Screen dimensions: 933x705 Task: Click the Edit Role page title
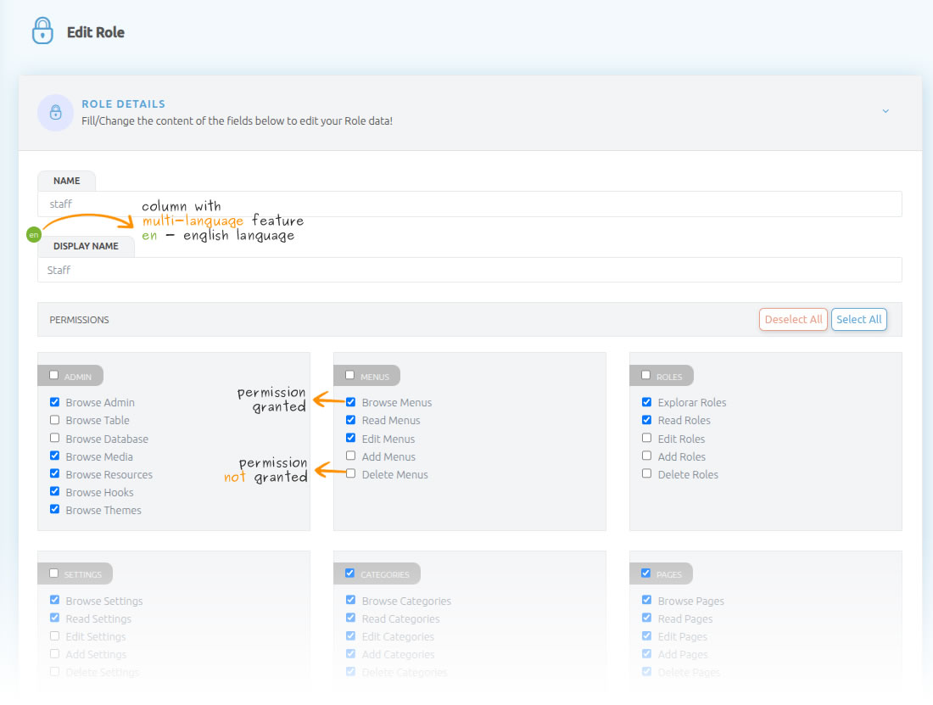pyautogui.click(x=96, y=32)
